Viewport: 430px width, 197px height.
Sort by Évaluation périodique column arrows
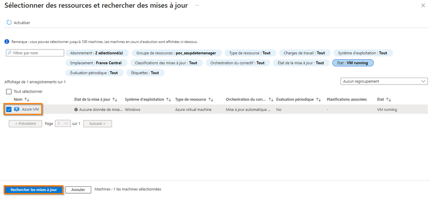pyautogui.click(x=318, y=100)
